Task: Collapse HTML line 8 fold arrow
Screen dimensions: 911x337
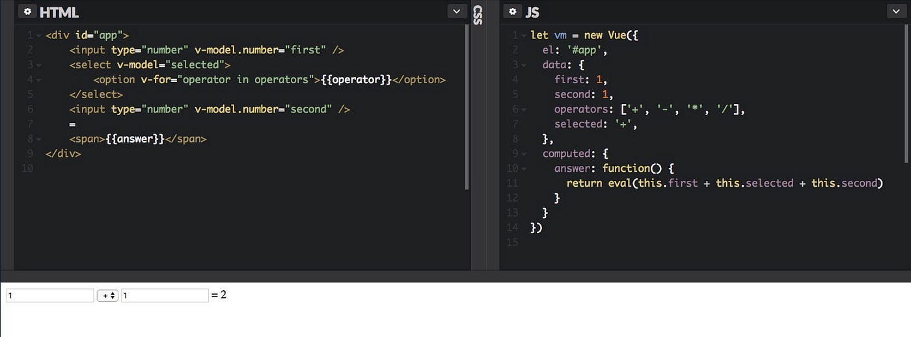Action: tap(39, 139)
